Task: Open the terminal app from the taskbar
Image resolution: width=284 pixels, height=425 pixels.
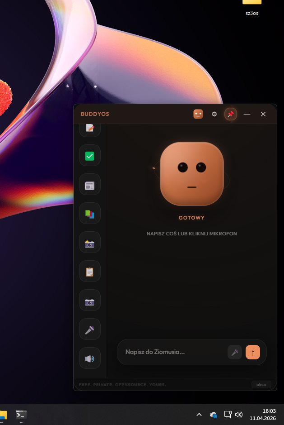Action: 21,414
